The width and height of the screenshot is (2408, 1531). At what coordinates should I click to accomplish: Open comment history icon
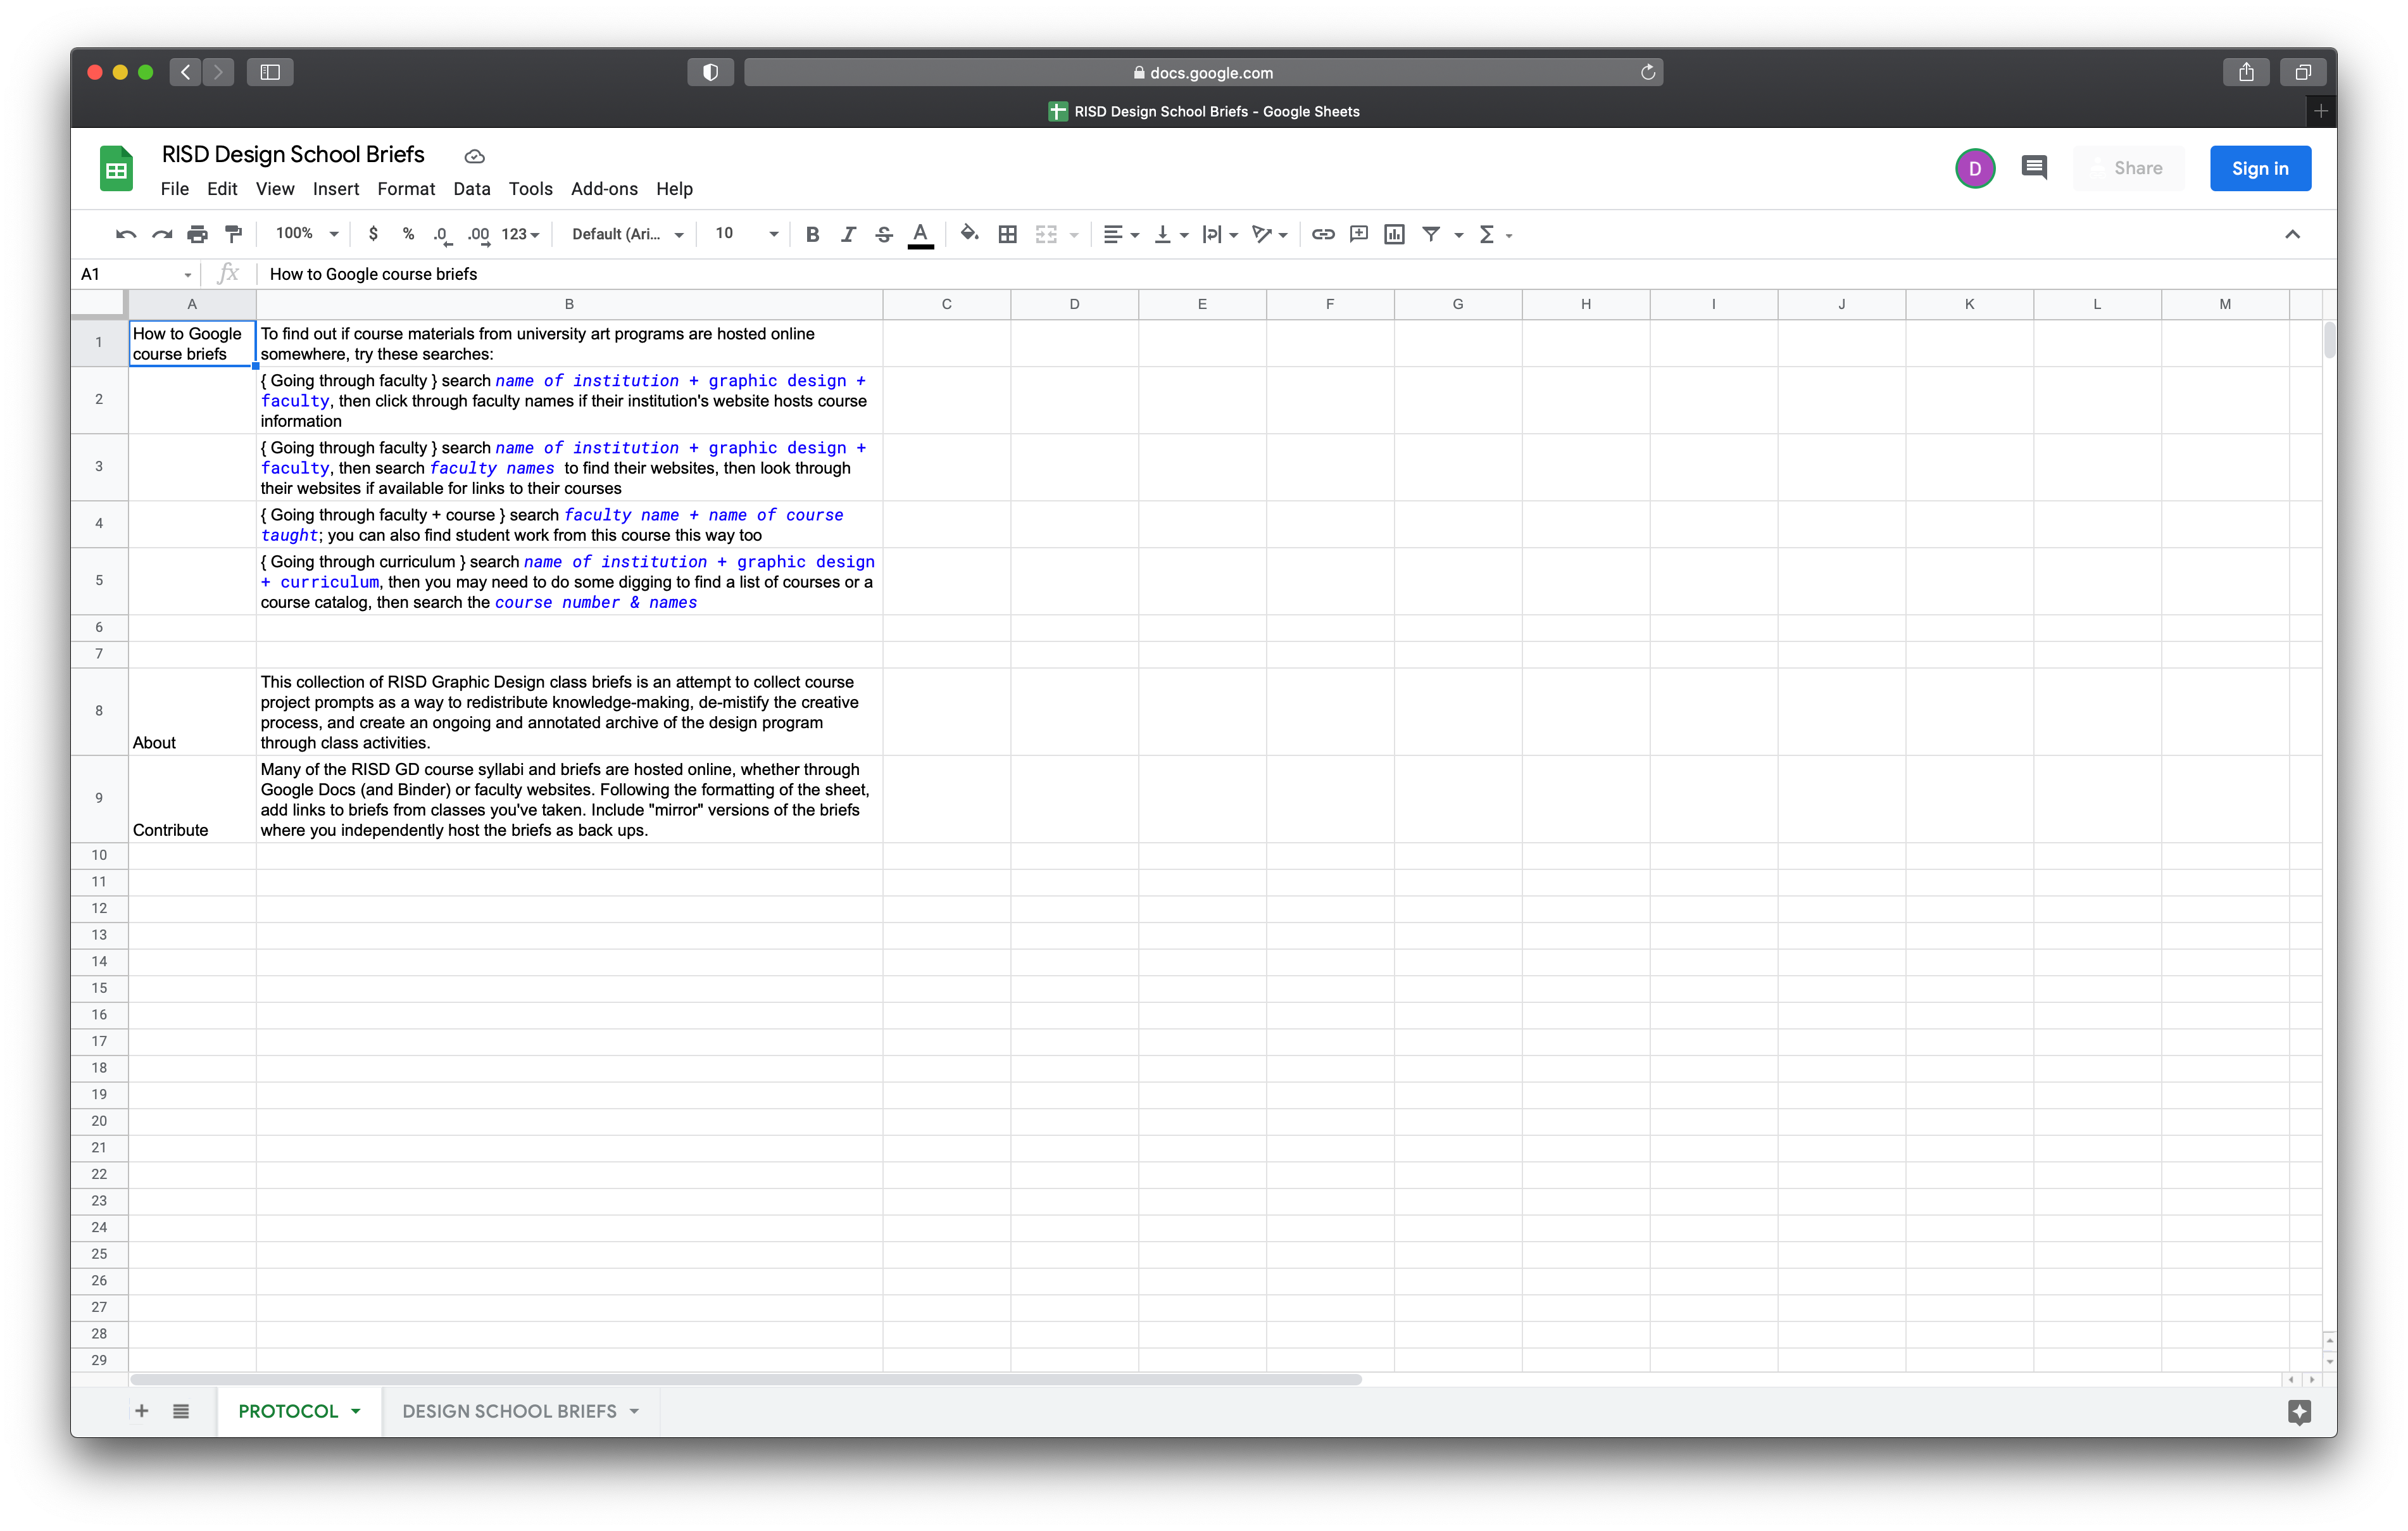click(2033, 167)
